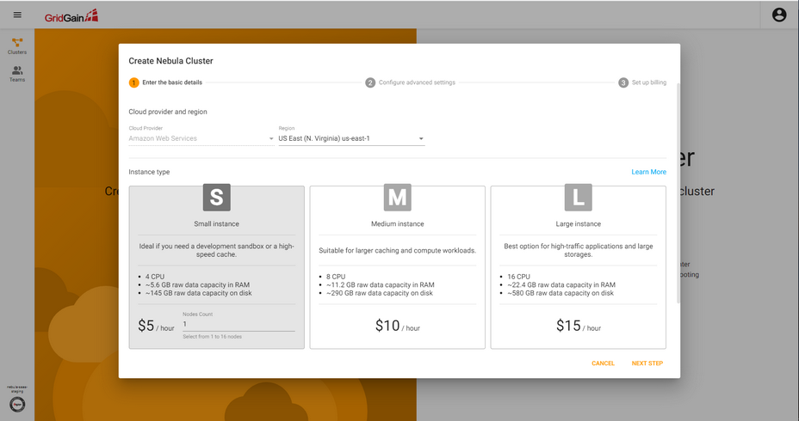Click 'Select from 1 to 16 nodes' hint
Image resolution: width=799 pixels, height=421 pixels.
click(x=212, y=337)
